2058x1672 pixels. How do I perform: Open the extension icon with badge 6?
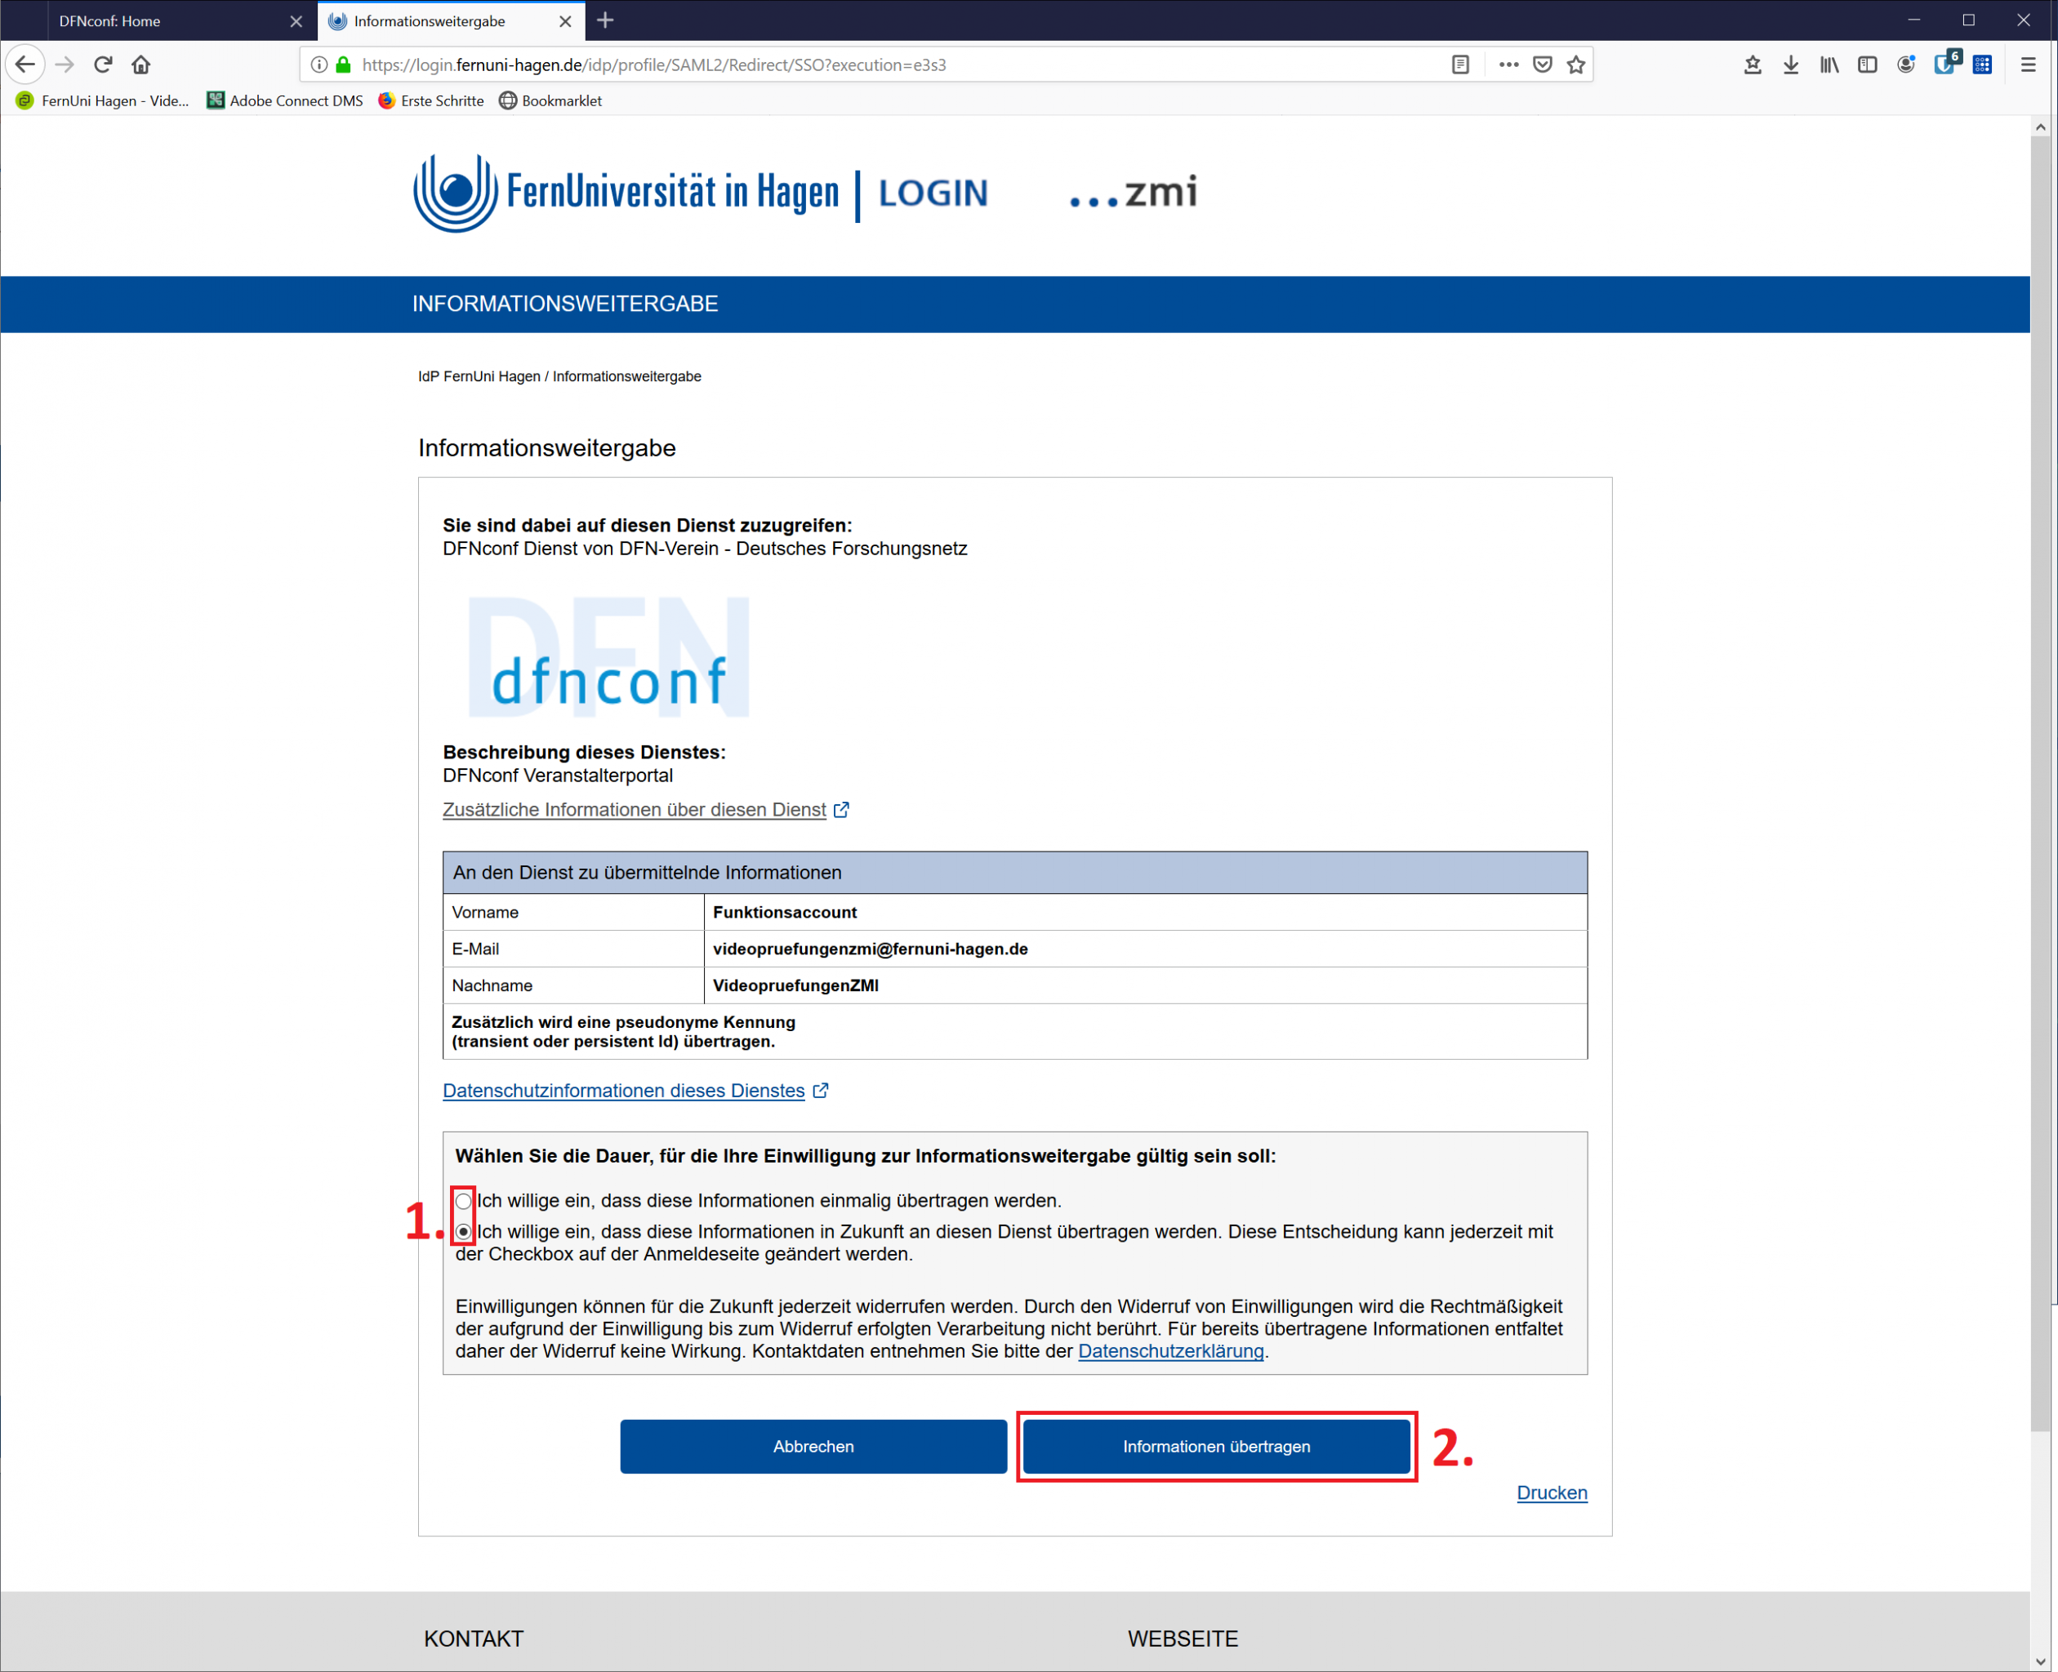point(1945,64)
